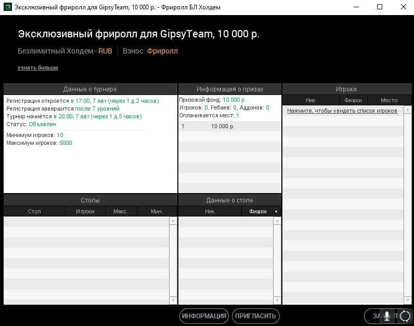
Task: Sort players by the Место column
Action: point(389,100)
